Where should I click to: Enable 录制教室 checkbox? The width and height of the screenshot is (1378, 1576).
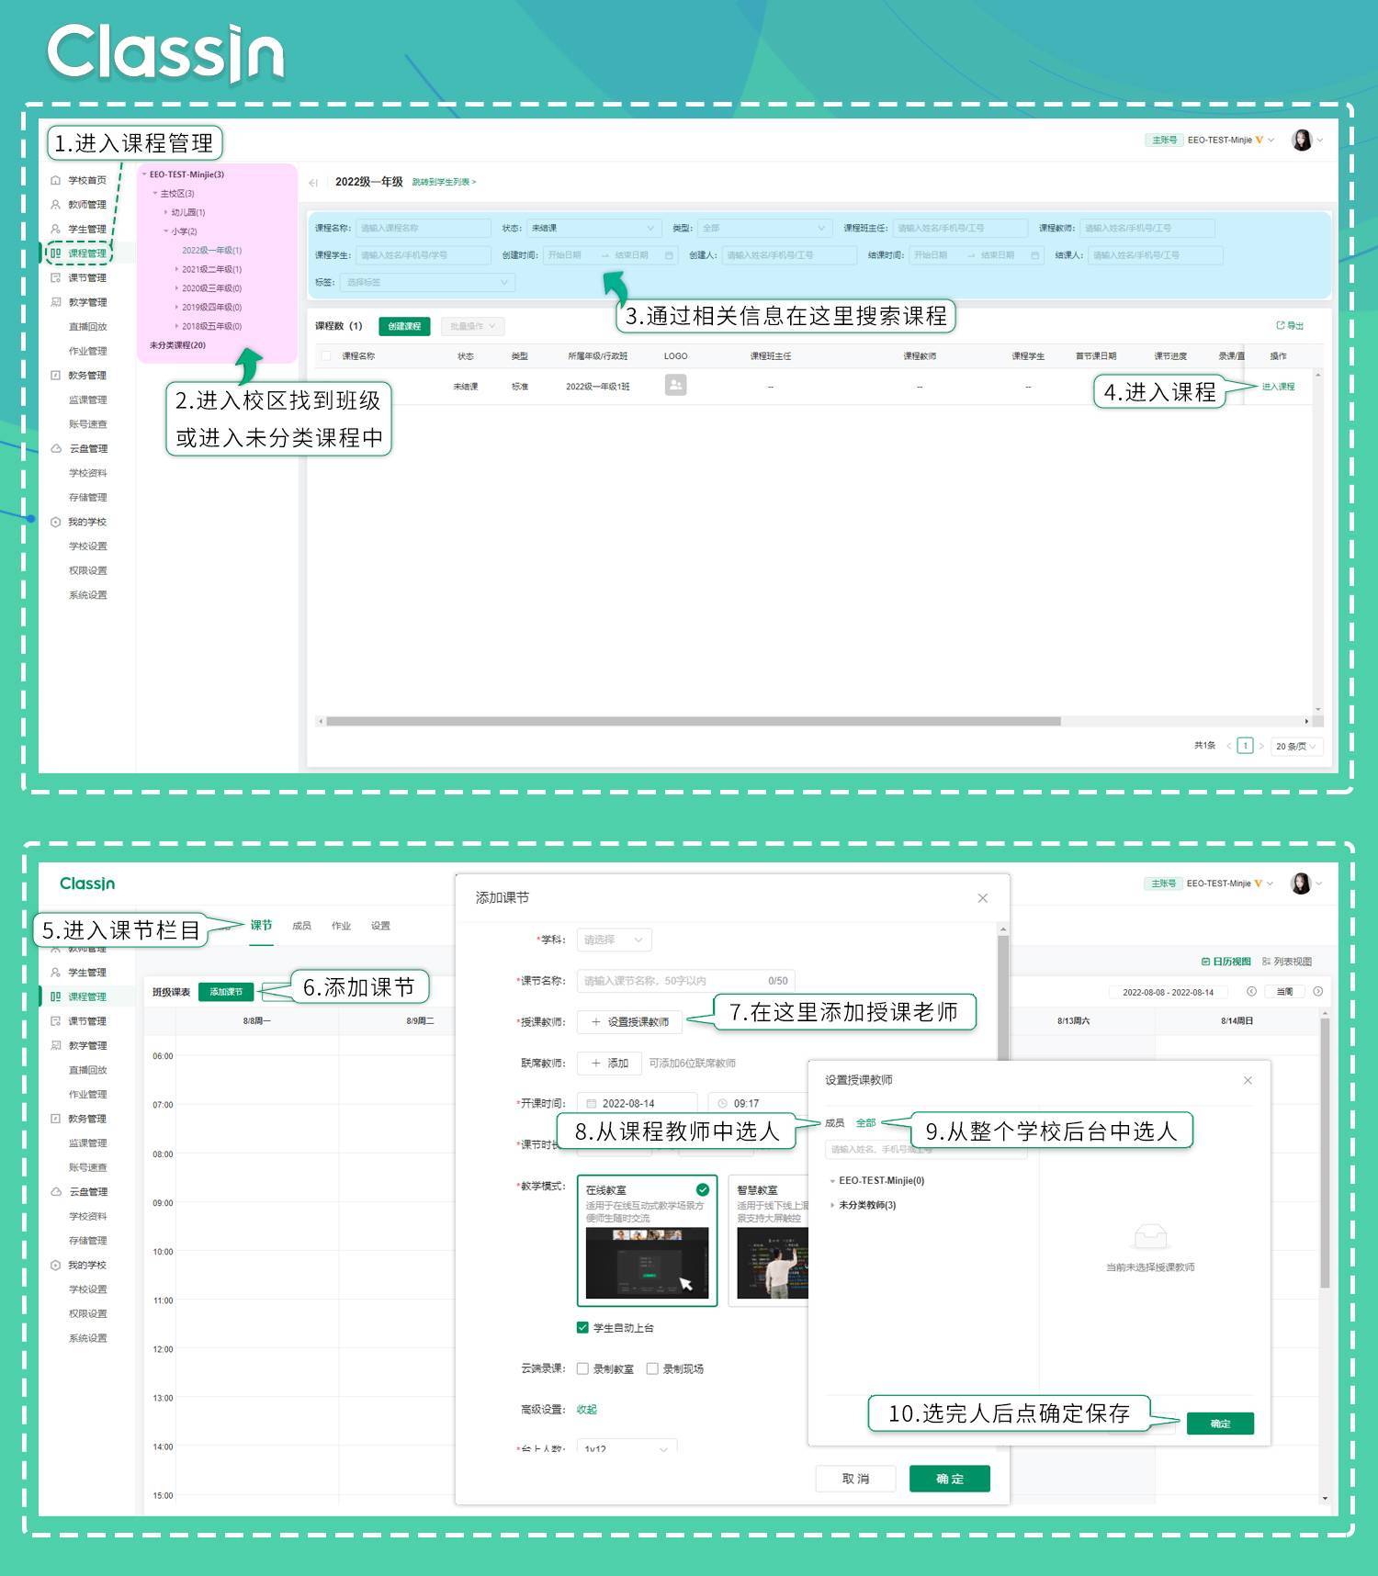[x=582, y=1368]
